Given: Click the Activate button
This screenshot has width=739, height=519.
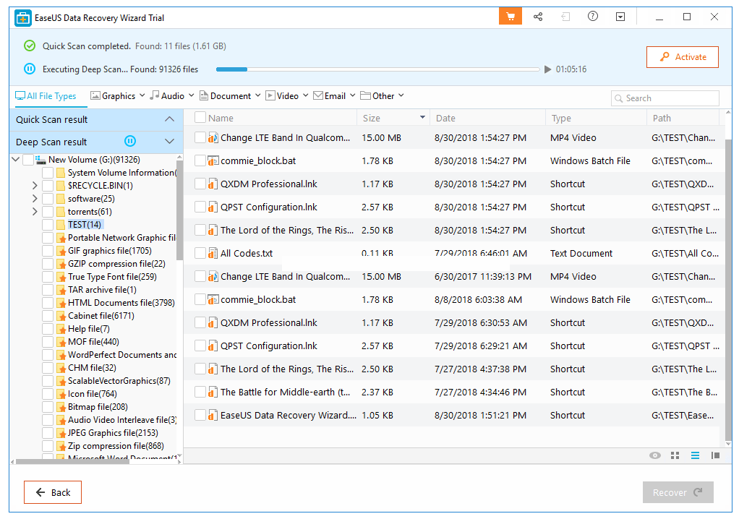Looking at the screenshot, I should tap(682, 57).
